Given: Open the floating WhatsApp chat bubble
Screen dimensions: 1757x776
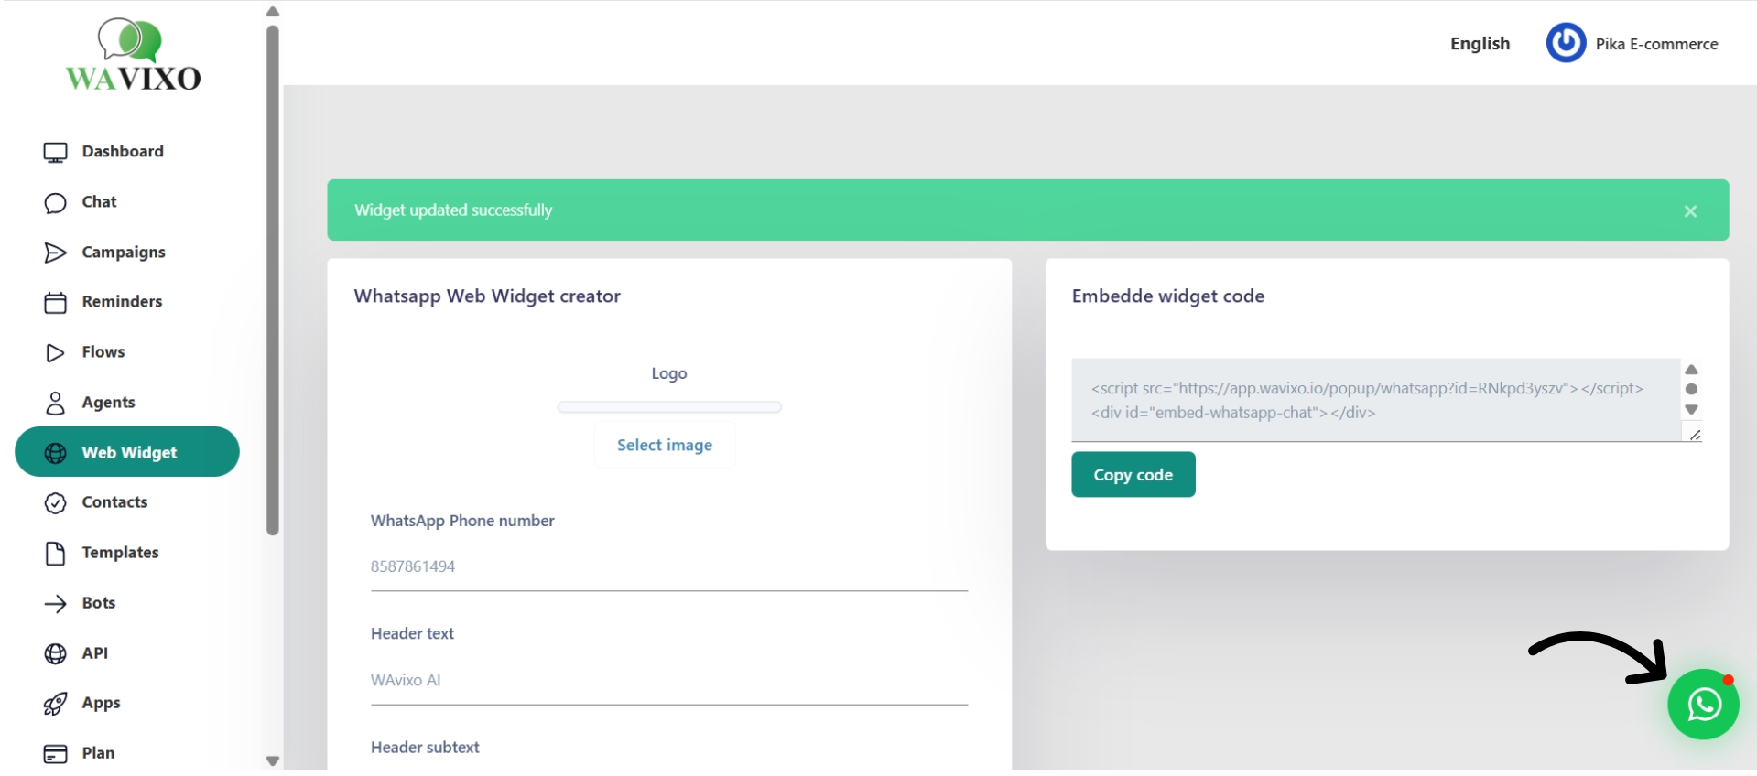Looking at the screenshot, I should tap(1702, 704).
